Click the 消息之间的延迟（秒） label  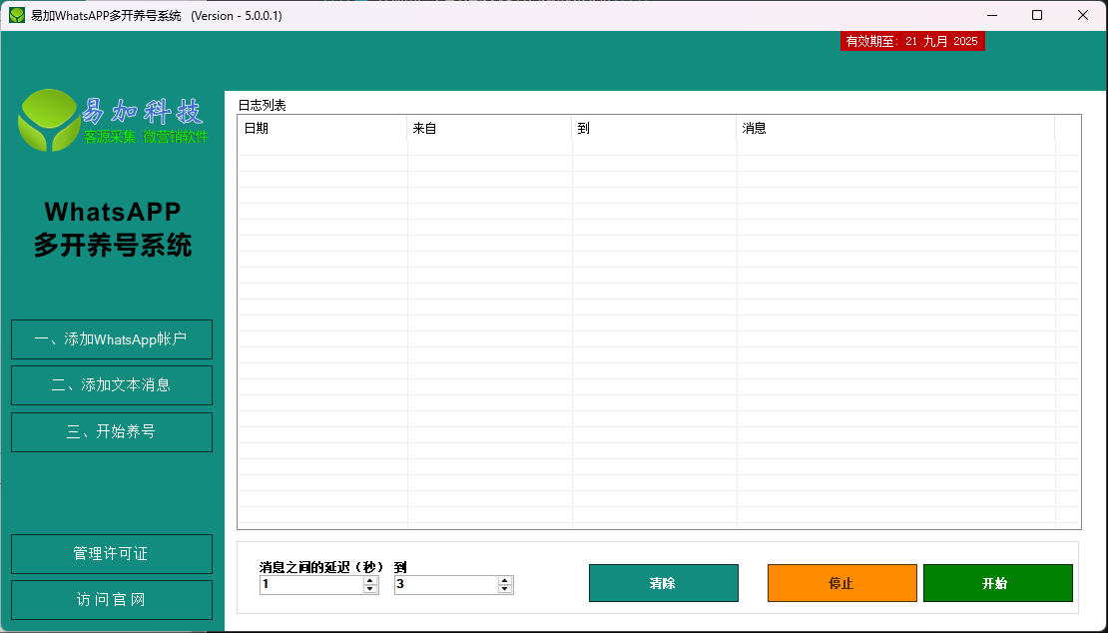coord(321,567)
